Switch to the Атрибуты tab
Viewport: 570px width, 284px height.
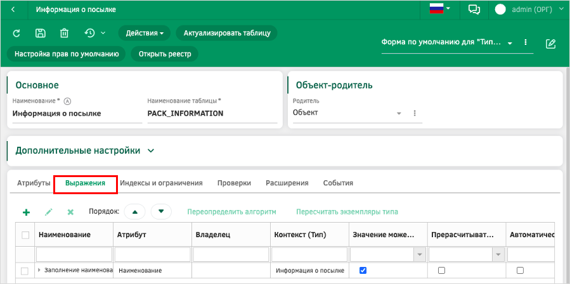[x=34, y=183]
